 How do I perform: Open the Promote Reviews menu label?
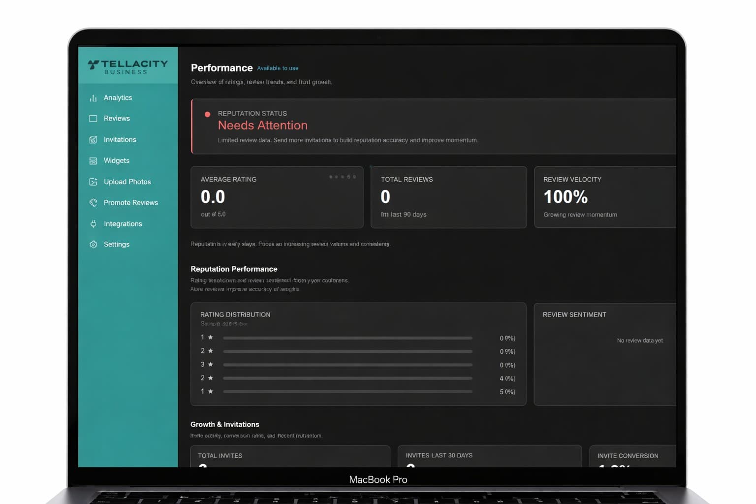pyautogui.click(x=130, y=202)
